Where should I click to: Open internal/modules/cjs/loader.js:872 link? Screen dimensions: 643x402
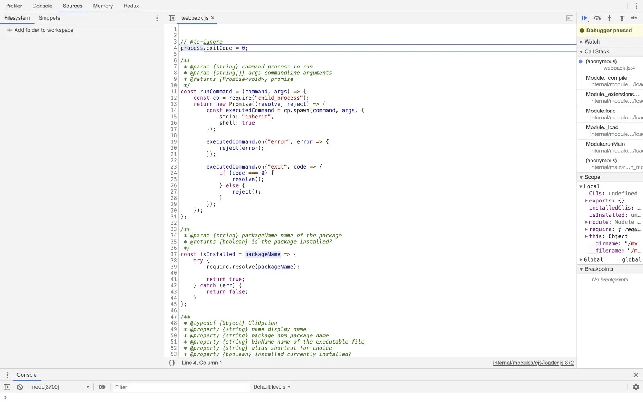tap(533, 363)
